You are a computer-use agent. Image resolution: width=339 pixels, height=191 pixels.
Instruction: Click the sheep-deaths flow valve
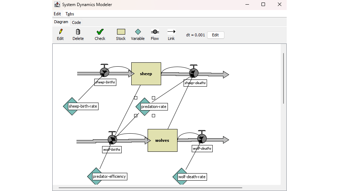click(194, 73)
